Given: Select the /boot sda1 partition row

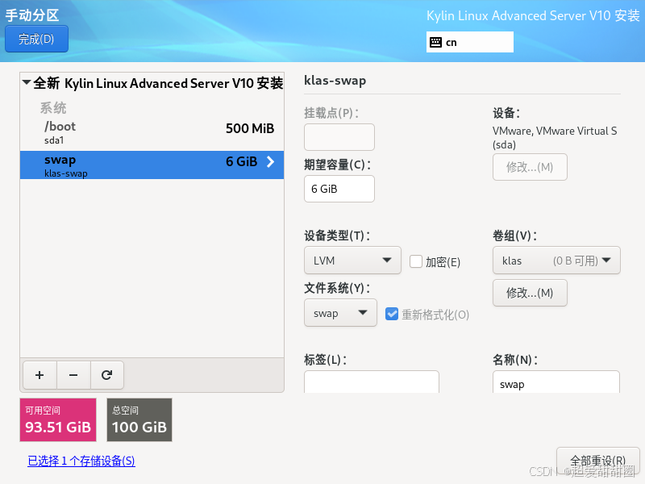Looking at the screenshot, I should [152, 132].
